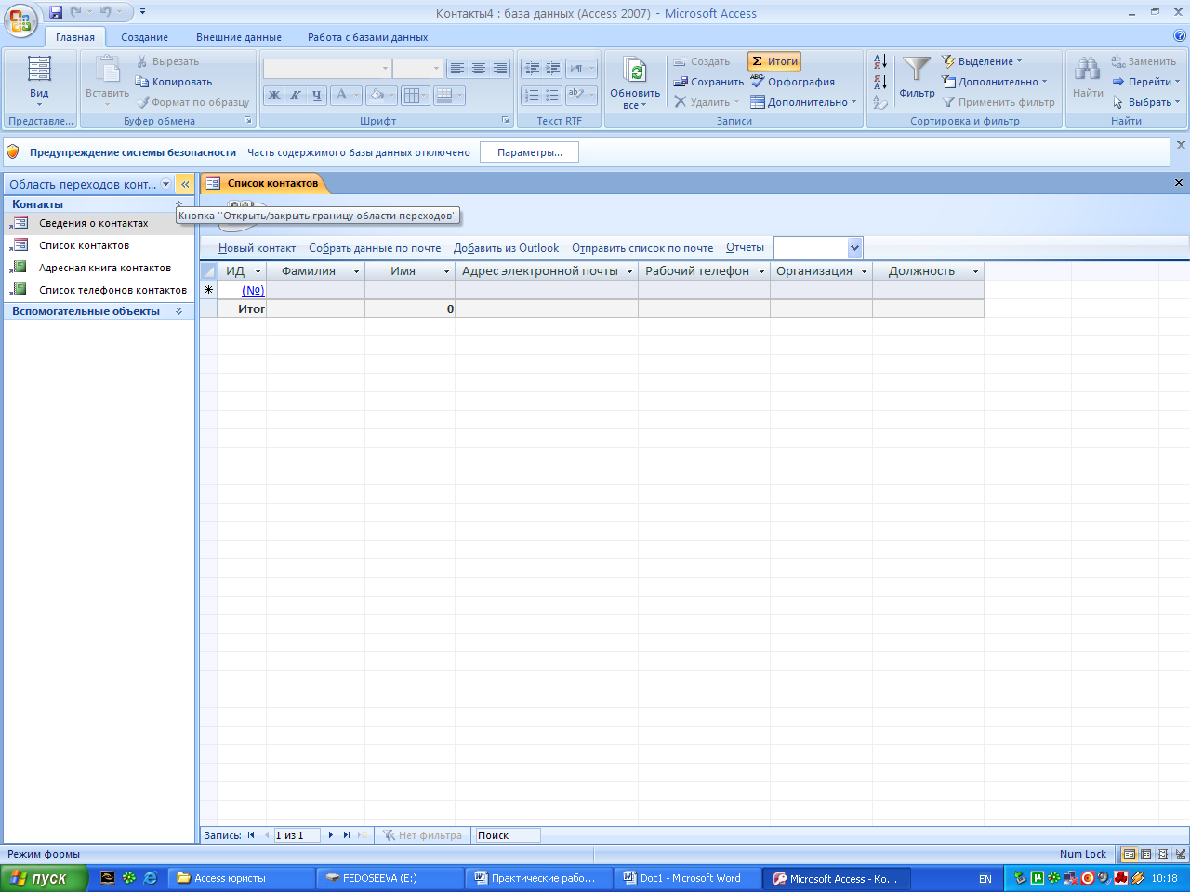This screenshot has height=892, width=1190.
Task: Open the navigation pane category dropdown
Action: 166,184
